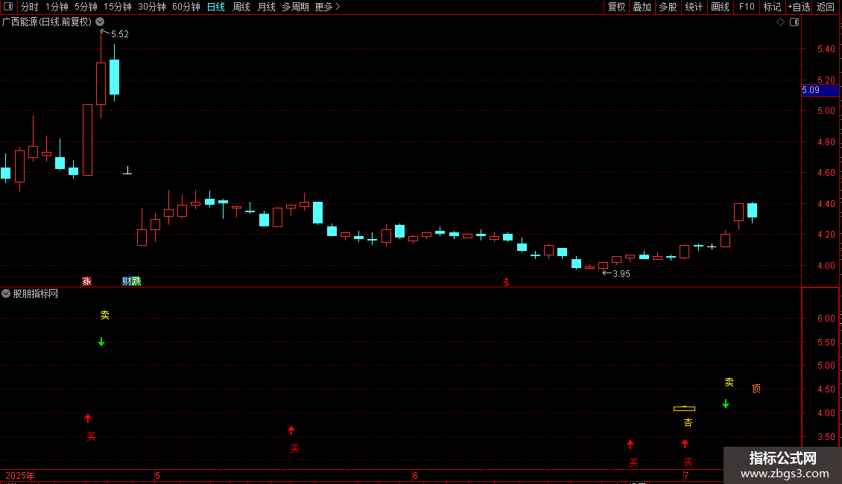
Task: Click the yellow 杏 signal label
Action: tap(688, 423)
